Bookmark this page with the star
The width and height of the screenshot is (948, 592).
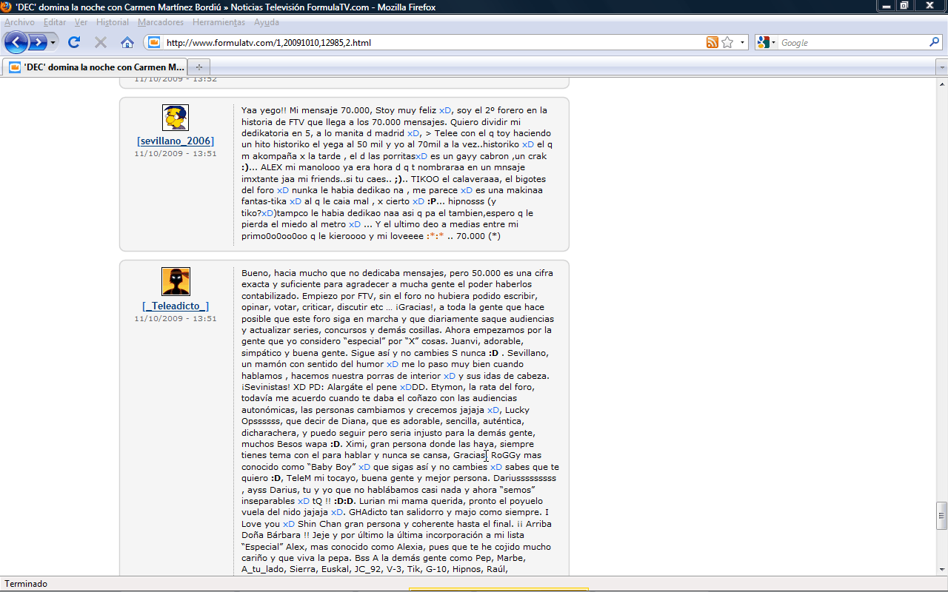727,42
